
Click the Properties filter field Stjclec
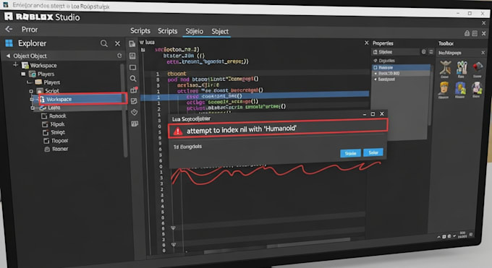tap(396, 52)
